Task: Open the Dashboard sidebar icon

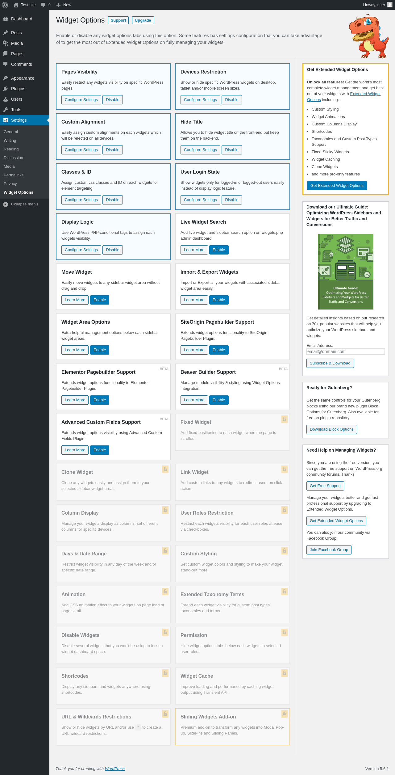Action: pos(6,19)
